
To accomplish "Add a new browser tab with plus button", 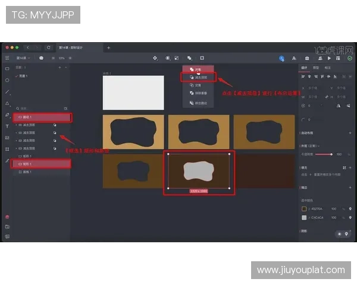I will tap(108, 47).
